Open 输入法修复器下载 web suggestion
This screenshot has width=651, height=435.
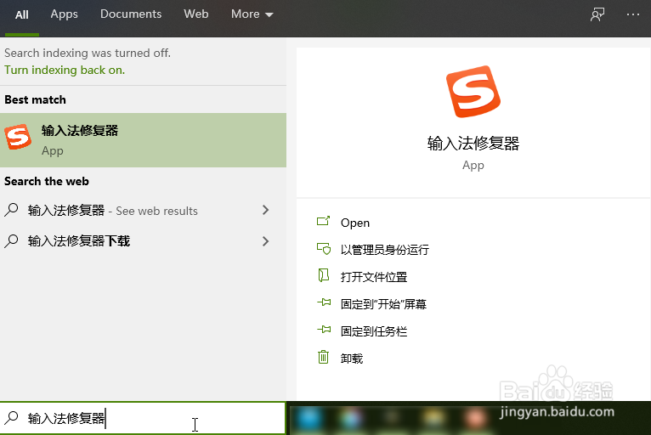144,241
